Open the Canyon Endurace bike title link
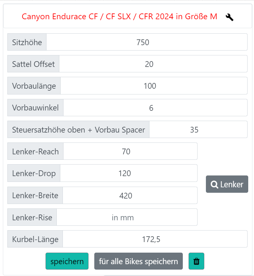 (119, 17)
